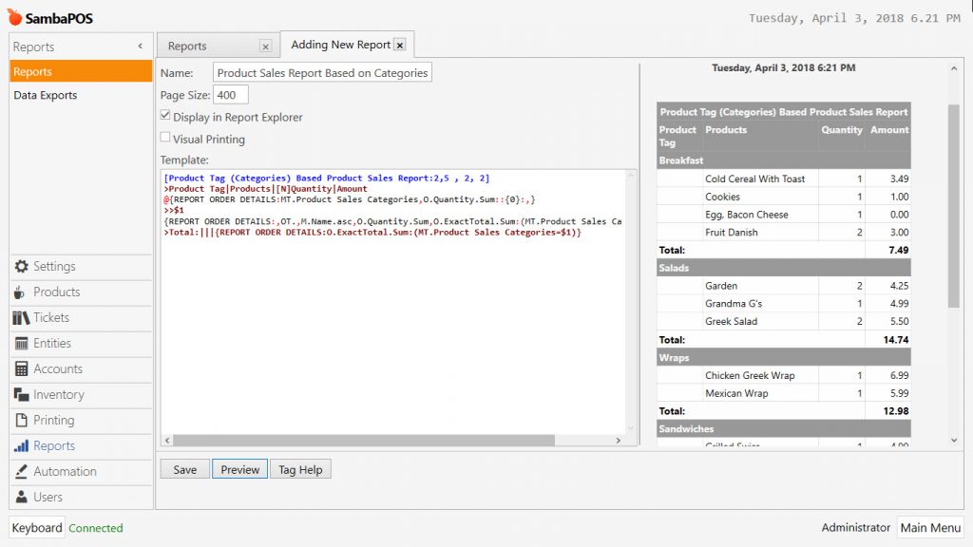Open the Printing section label
This screenshot has height=547, width=973.
[54, 420]
